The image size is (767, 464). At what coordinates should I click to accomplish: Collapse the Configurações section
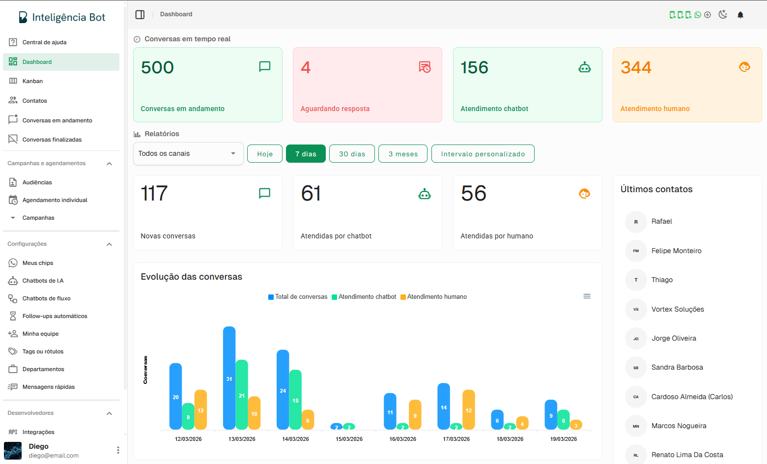[110, 244]
